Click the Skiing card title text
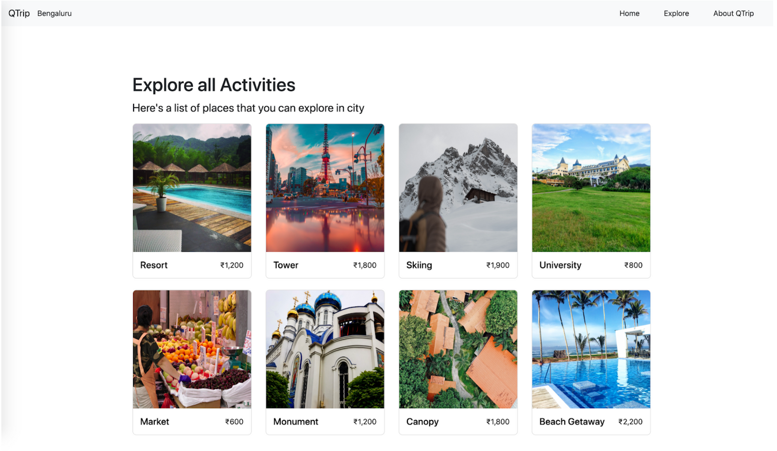 pyautogui.click(x=419, y=265)
